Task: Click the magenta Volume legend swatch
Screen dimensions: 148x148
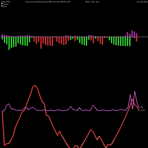Action: click(x=2, y=4)
